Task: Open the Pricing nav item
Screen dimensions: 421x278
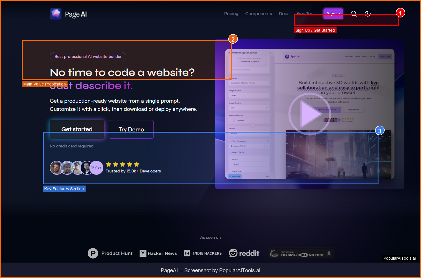Action: coord(231,14)
